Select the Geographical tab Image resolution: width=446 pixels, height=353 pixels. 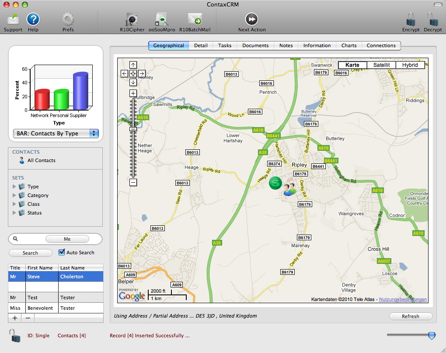pos(169,45)
